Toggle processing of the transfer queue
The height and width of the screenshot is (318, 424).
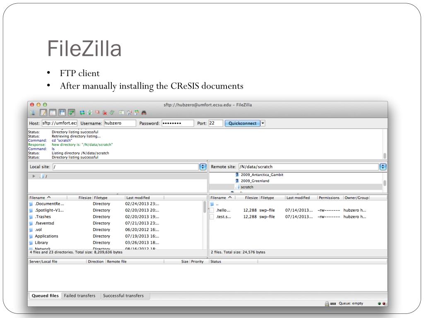pos(89,113)
